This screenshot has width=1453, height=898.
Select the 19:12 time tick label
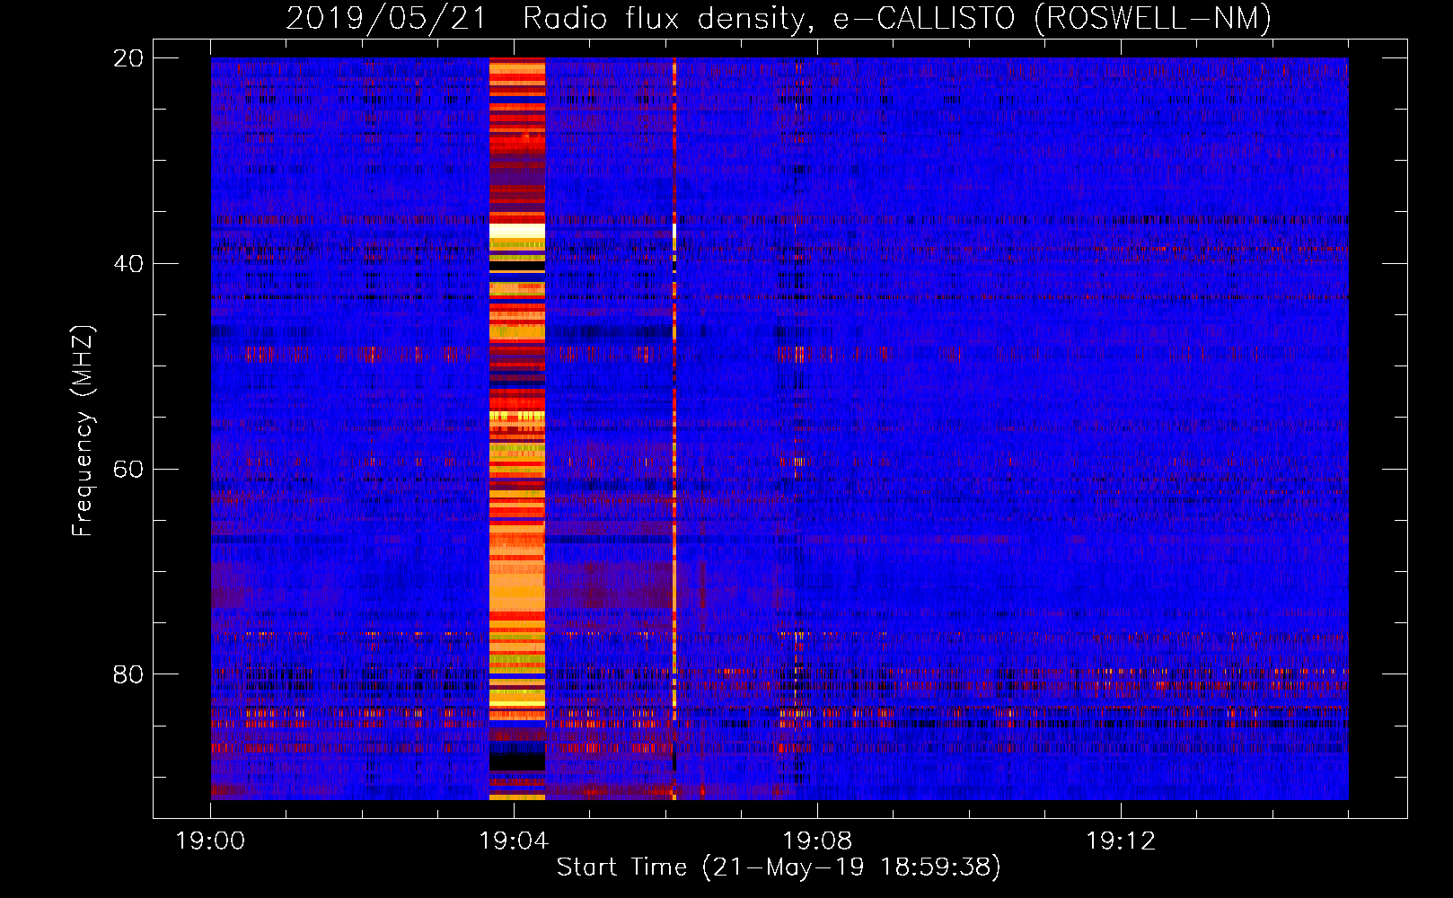(1121, 841)
